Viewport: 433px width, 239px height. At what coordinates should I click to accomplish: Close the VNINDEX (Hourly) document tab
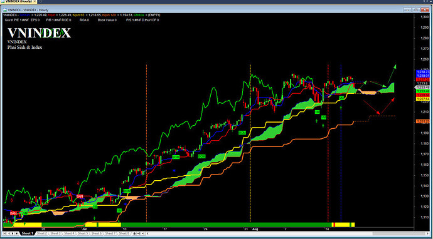35,1
